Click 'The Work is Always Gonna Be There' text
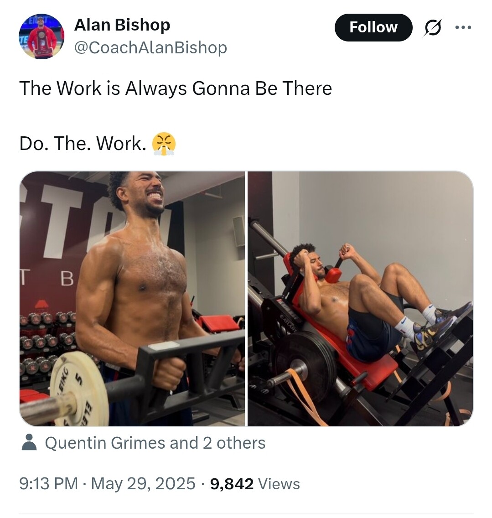This screenshot has width=492, height=518. click(176, 88)
